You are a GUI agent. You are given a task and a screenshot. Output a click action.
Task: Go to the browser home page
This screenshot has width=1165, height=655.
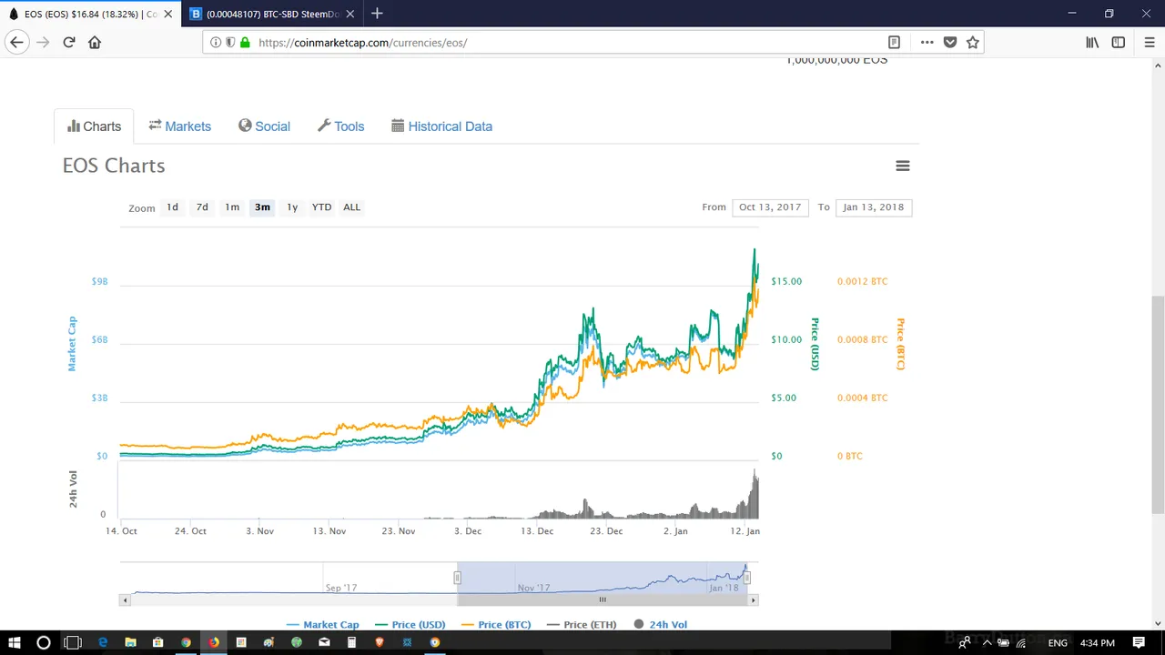click(x=95, y=42)
